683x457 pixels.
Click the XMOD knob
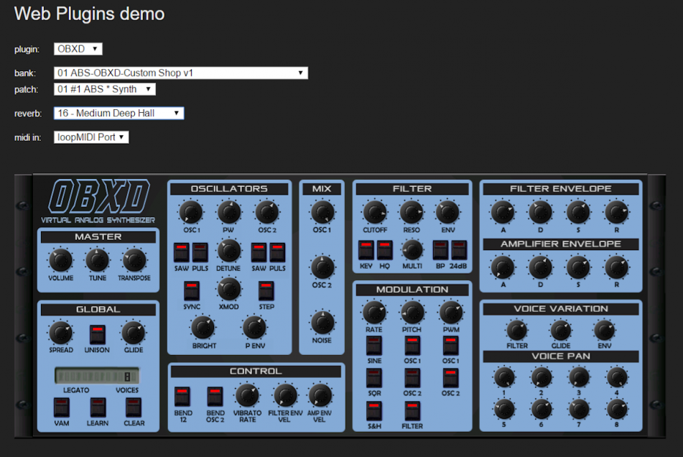(228, 290)
